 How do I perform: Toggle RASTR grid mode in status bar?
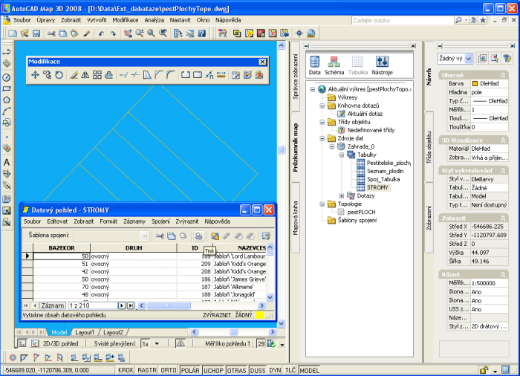pyautogui.click(x=147, y=370)
